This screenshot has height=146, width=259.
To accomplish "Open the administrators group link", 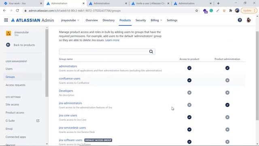I will coord(68,66).
